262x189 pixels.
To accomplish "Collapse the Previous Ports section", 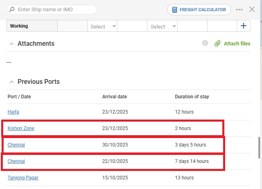I will pyautogui.click(x=11, y=82).
